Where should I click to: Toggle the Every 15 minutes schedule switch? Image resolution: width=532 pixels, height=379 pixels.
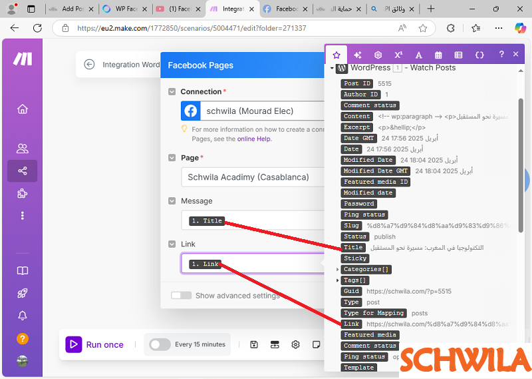click(160, 344)
